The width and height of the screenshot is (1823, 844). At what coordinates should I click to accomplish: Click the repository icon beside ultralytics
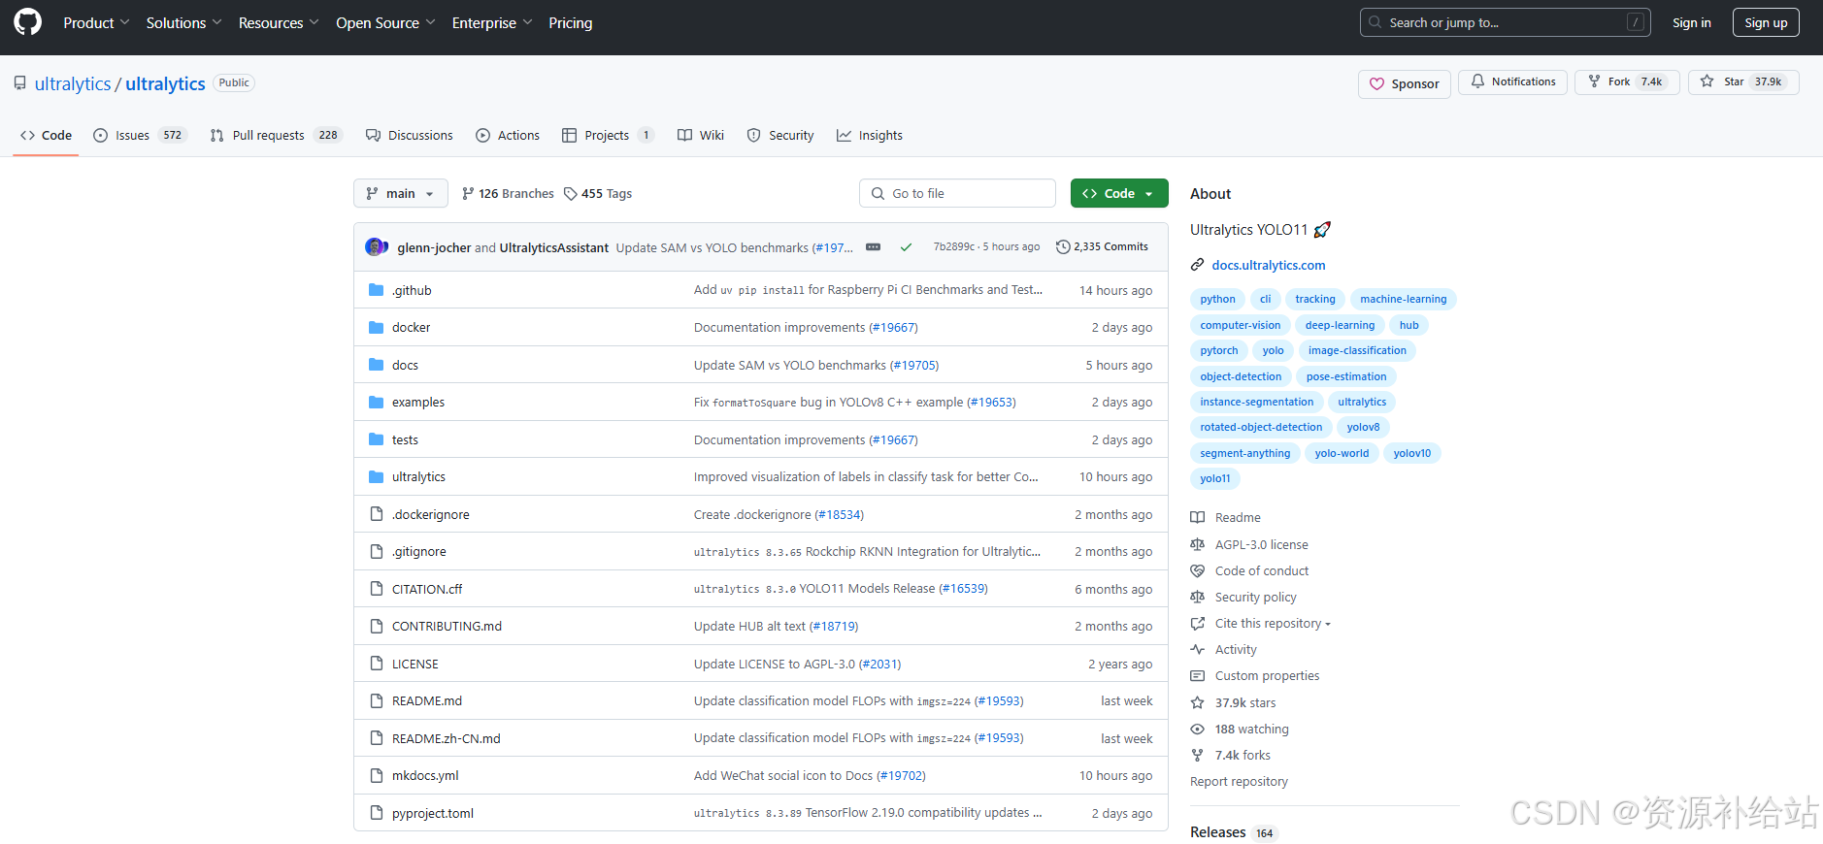click(20, 83)
